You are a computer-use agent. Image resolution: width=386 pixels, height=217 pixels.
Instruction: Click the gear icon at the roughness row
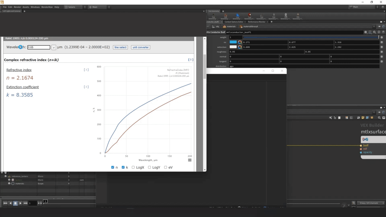coord(382,52)
